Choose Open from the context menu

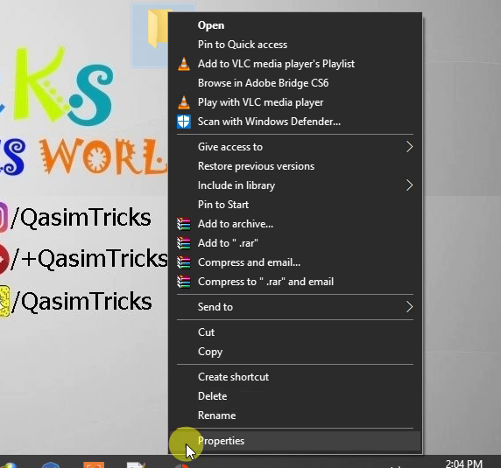pyautogui.click(x=295, y=25)
